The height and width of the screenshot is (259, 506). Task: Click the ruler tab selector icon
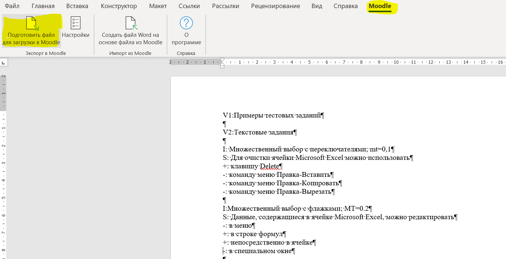(3, 63)
